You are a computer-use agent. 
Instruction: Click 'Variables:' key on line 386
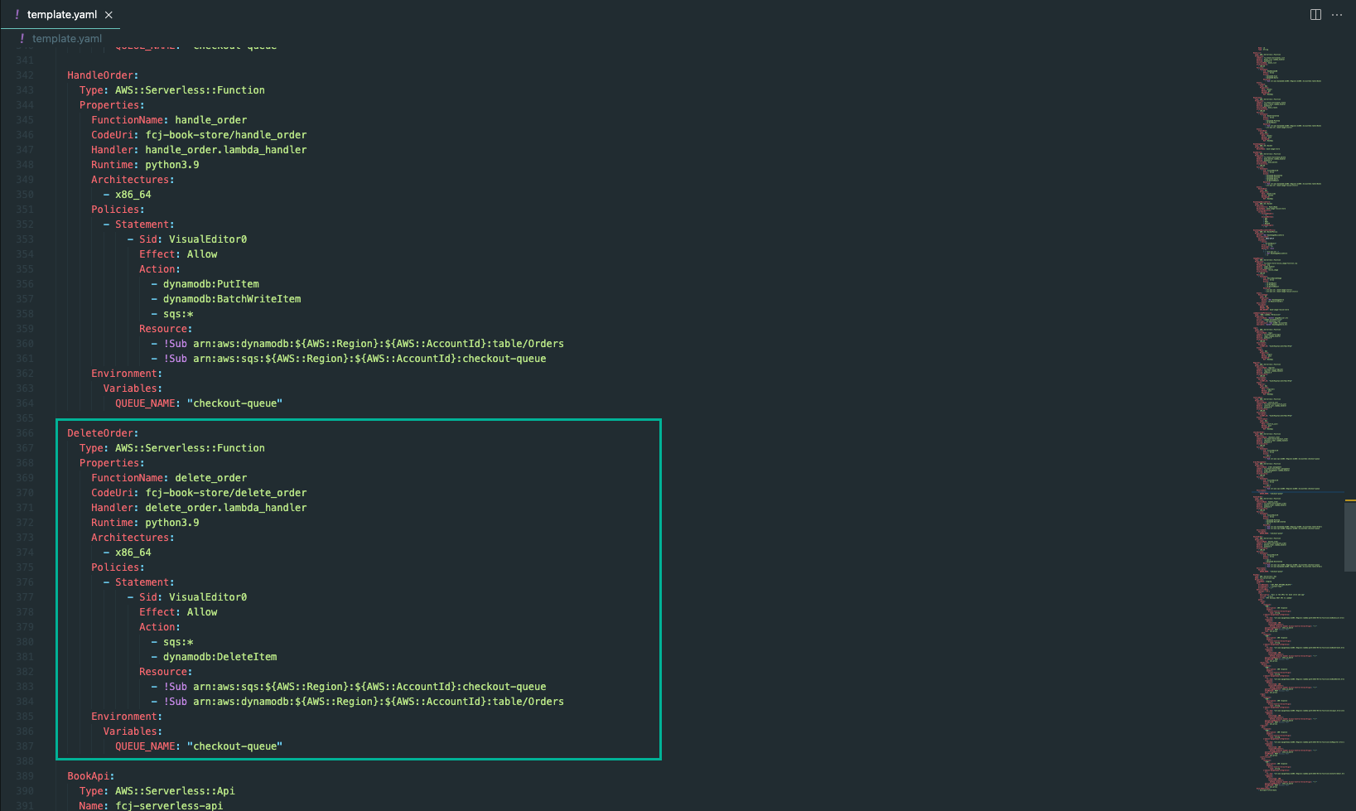pos(133,731)
